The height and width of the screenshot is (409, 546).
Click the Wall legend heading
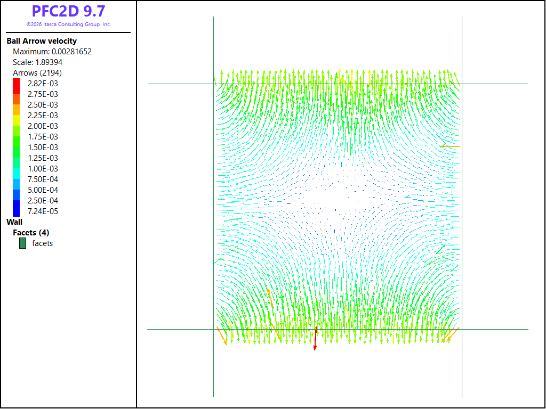[14, 222]
